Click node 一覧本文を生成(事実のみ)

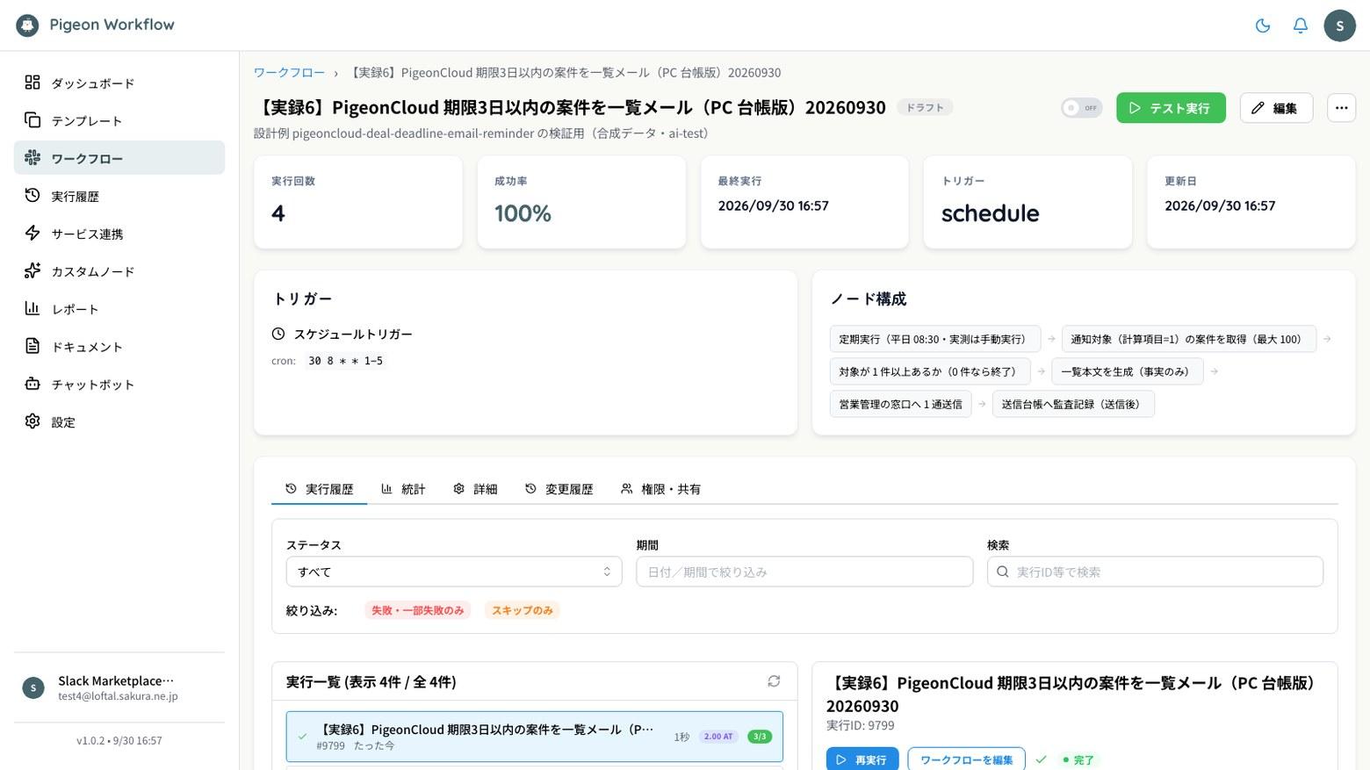coord(1128,371)
